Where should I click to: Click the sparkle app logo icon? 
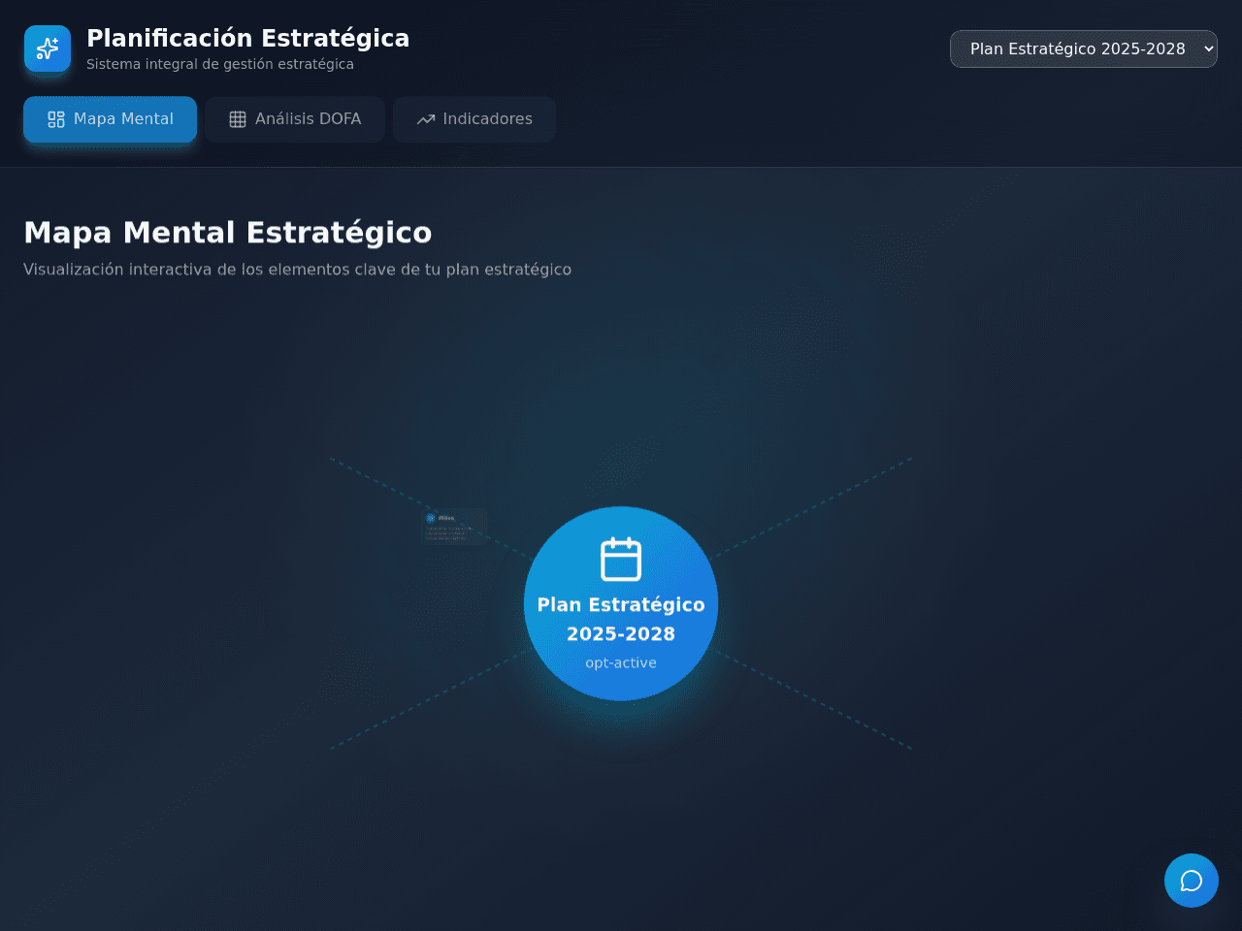(48, 48)
